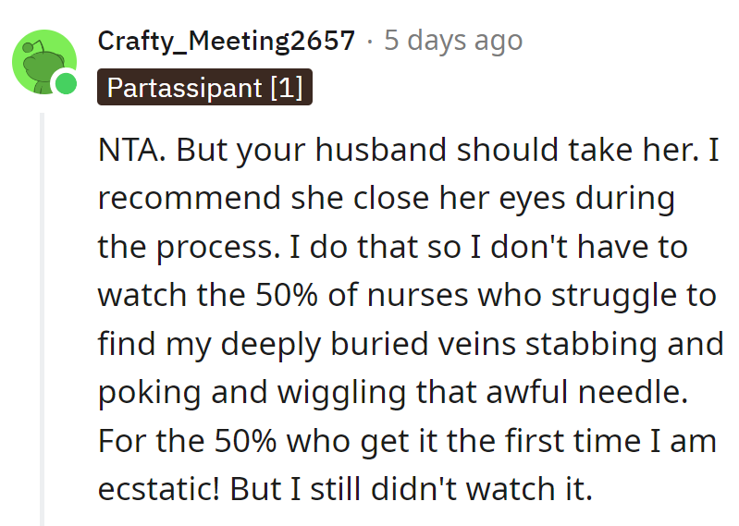The width and height of the screenshot is (739, 526).
Task: Click the bracketed "[1]" in the flair
Action: tap(286, 88)
